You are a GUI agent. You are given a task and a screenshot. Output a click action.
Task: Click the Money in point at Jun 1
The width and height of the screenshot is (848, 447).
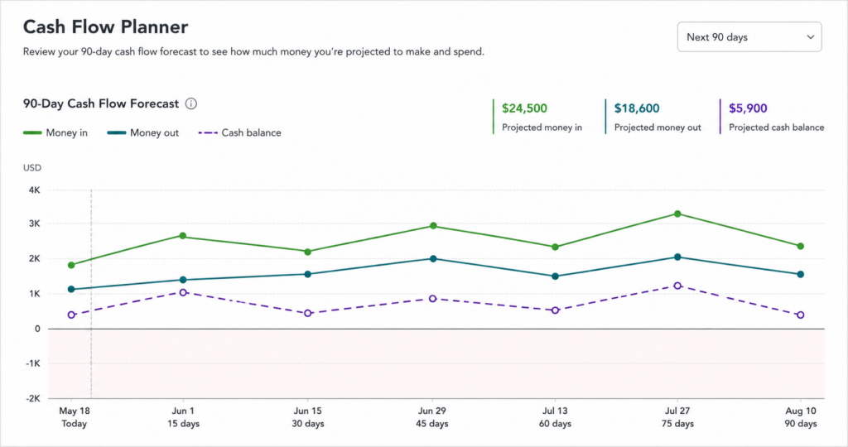coord(183,236)
